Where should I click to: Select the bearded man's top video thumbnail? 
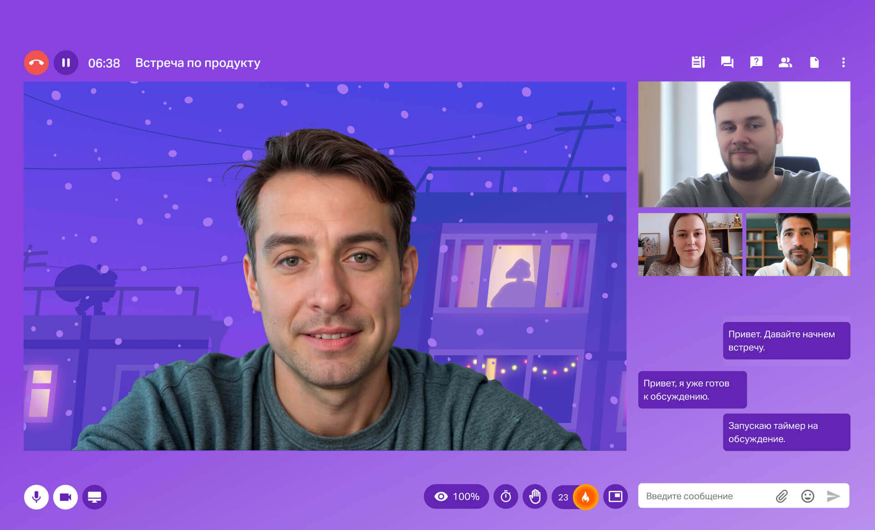(744, 144)
